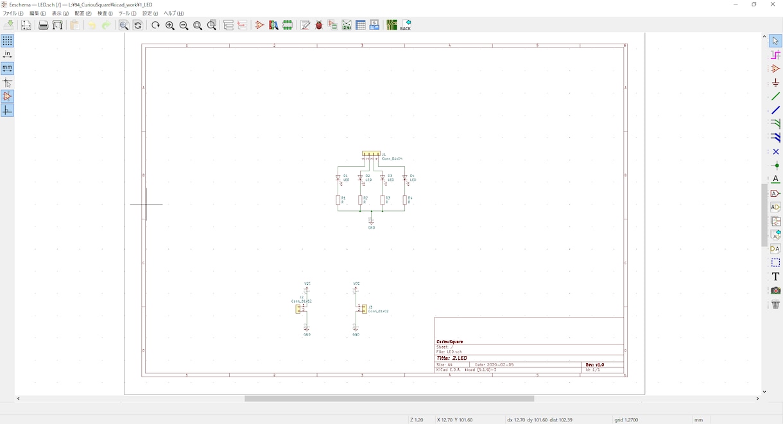
Task: Toggle display of hidden pins
Action: [x=7, y=96]
